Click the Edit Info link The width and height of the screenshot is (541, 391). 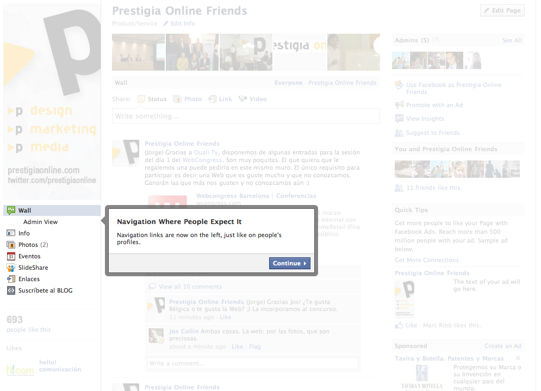(183, 23)
